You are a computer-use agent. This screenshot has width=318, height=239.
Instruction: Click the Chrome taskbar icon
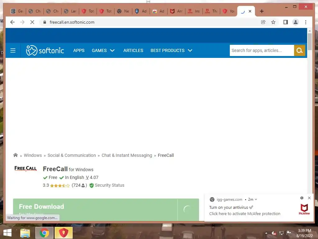point(44,233)
